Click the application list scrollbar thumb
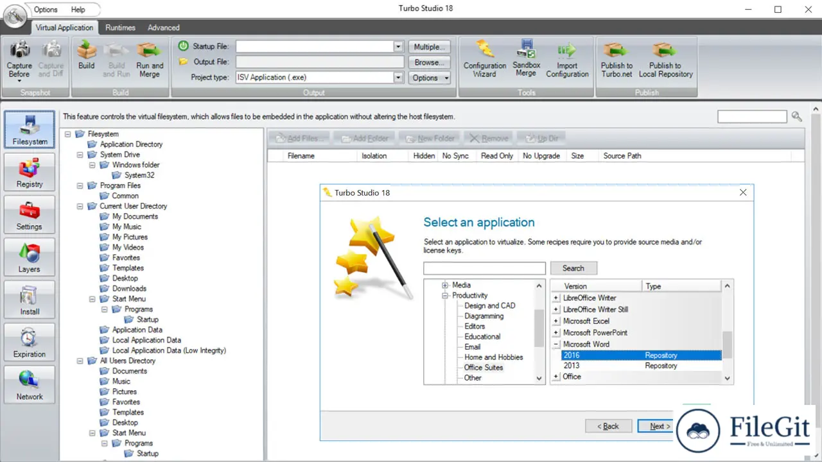The width and height of the screenshot is (822, 462). click(728, 345)
